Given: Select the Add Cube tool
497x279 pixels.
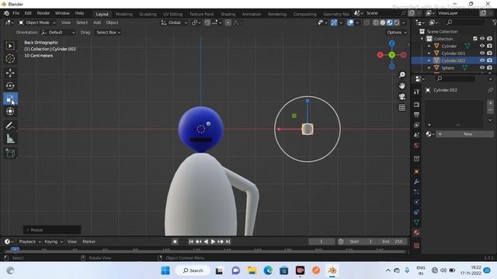Looking at the screenshot, I should [10, 153].
